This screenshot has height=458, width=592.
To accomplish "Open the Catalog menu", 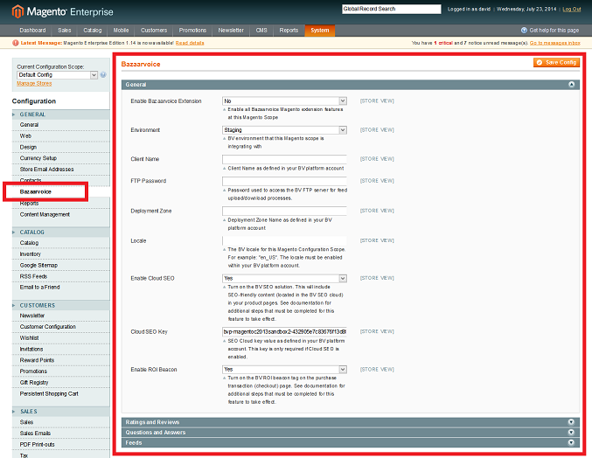I will click(93, 31).
